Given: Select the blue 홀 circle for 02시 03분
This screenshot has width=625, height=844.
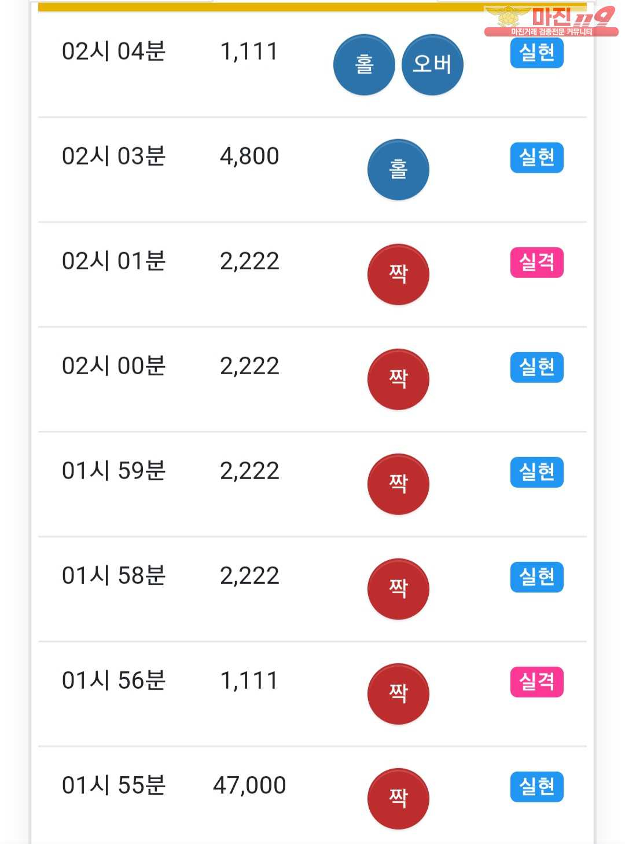Looking at the screenshot, I should point(398,169).
